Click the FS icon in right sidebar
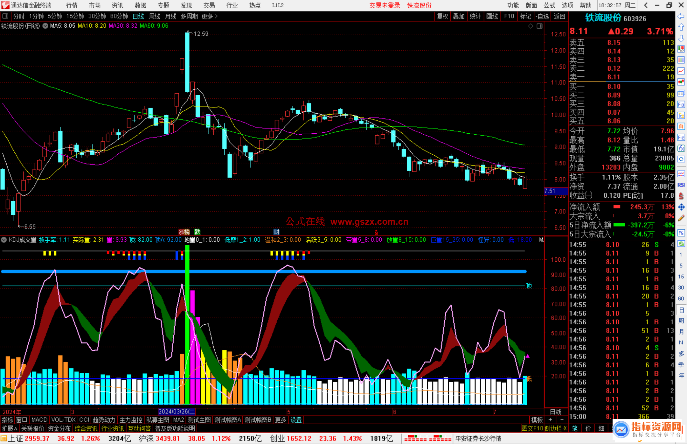The width and height of the screenshot is (687, 444). (x=681, y=233)
